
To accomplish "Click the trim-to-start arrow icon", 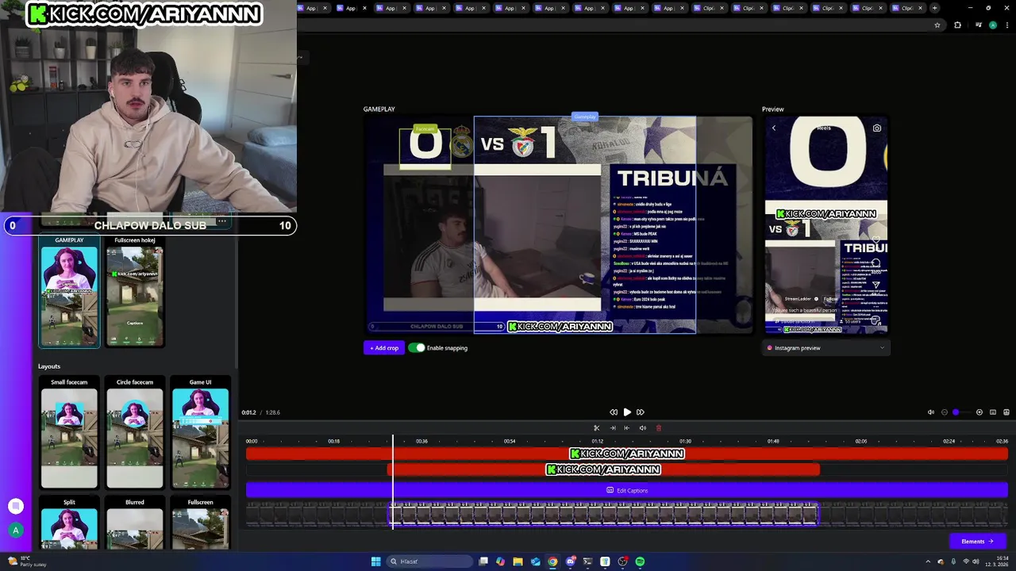I will (627, 428).
